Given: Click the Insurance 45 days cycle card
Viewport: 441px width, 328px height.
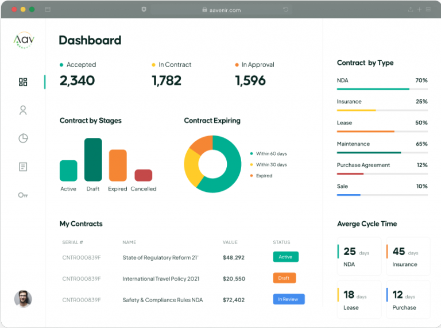Looking at the screenshot, I should click(x=408, y=257).
